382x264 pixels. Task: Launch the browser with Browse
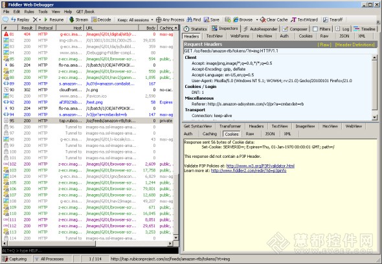(x=243, y=19)
